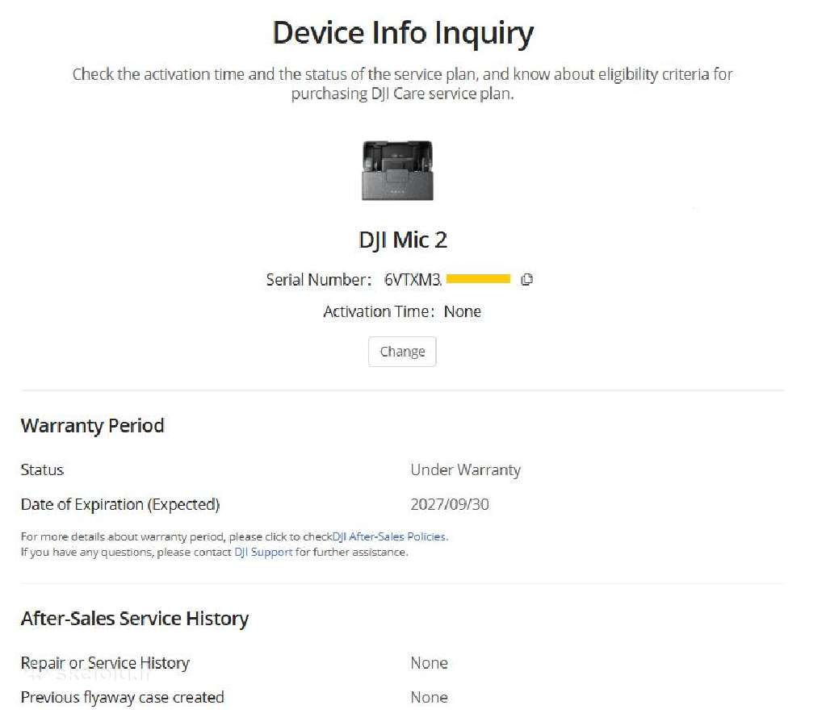Screen dimensions: 826x726
Task: Click the DJI Mic 2 product image
Action: [398, 170]
